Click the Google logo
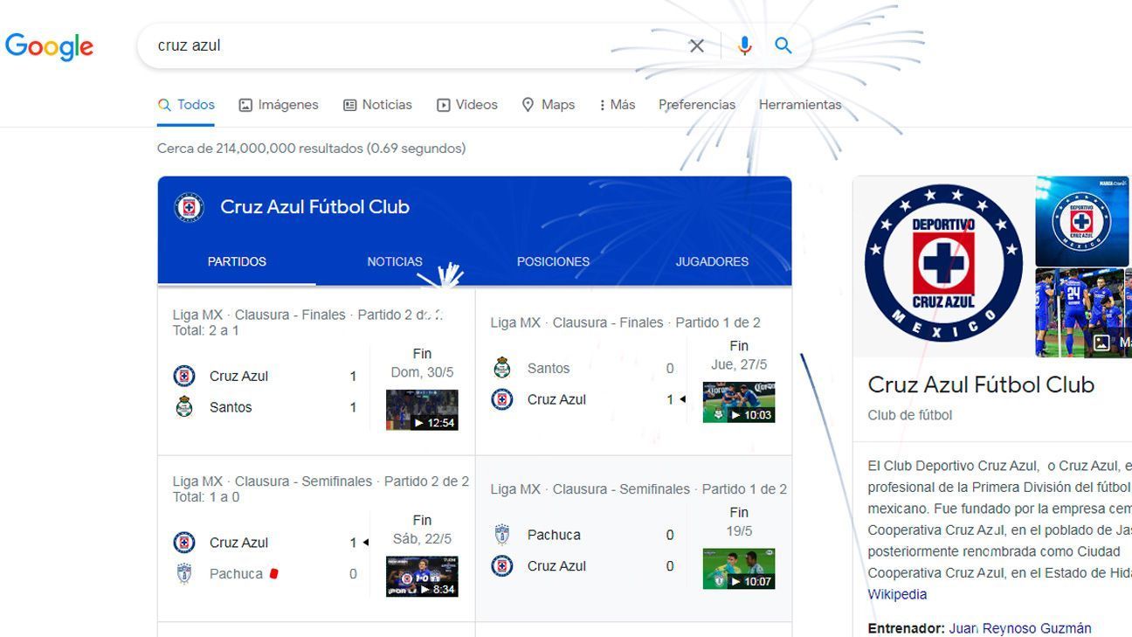1132x637 pixels. pyautogui.click(x=49, y=46)
